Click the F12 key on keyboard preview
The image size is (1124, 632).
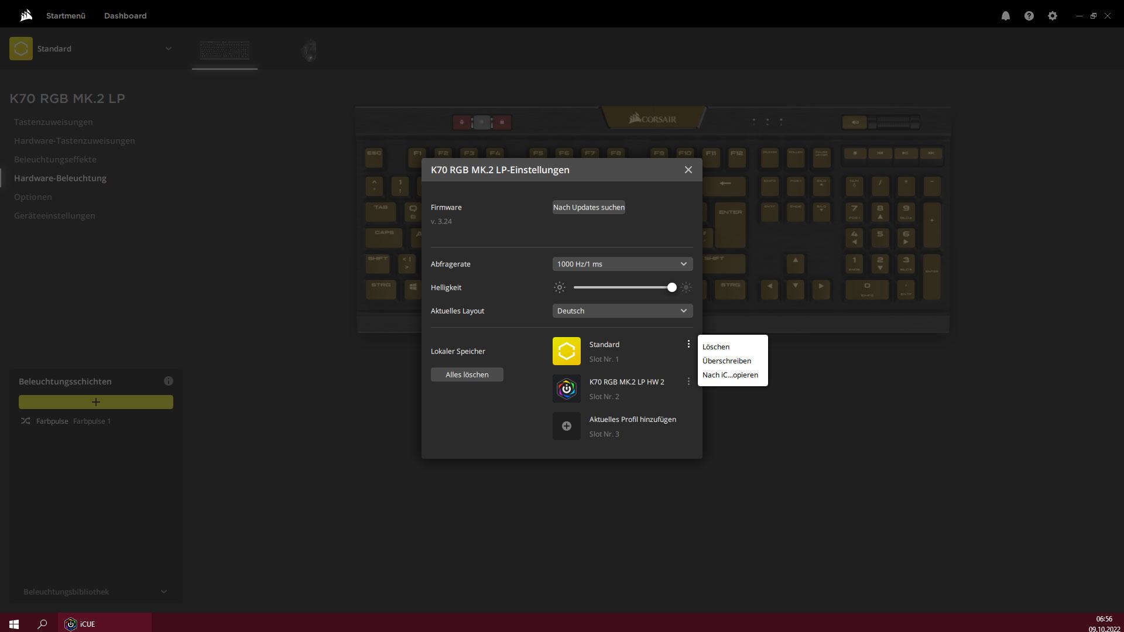click(x=736, y=157)
